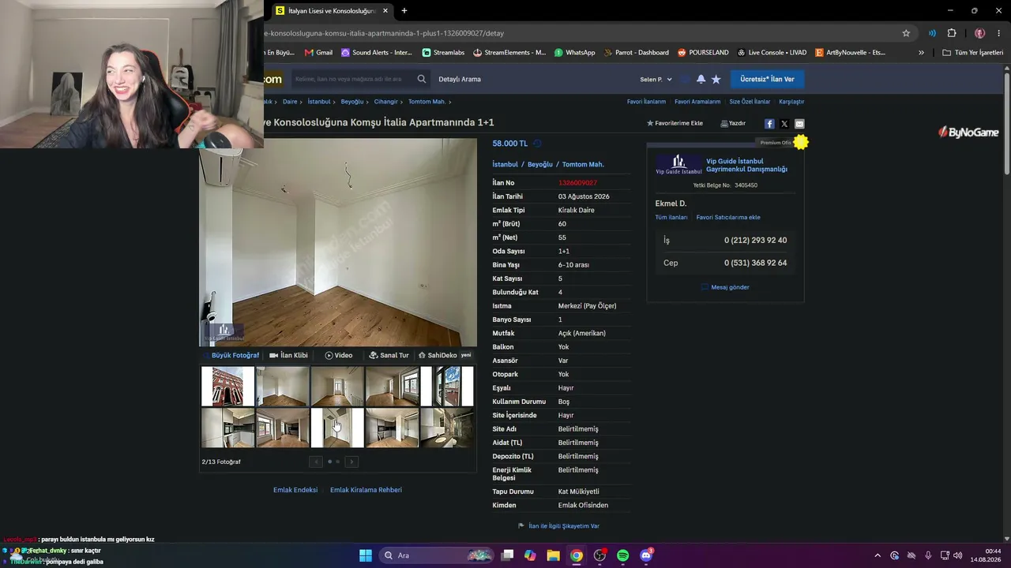Select the Büyük Fotoğraf tab
The width and height of the screenshot is (1011, 568).
tap(231, 355)
